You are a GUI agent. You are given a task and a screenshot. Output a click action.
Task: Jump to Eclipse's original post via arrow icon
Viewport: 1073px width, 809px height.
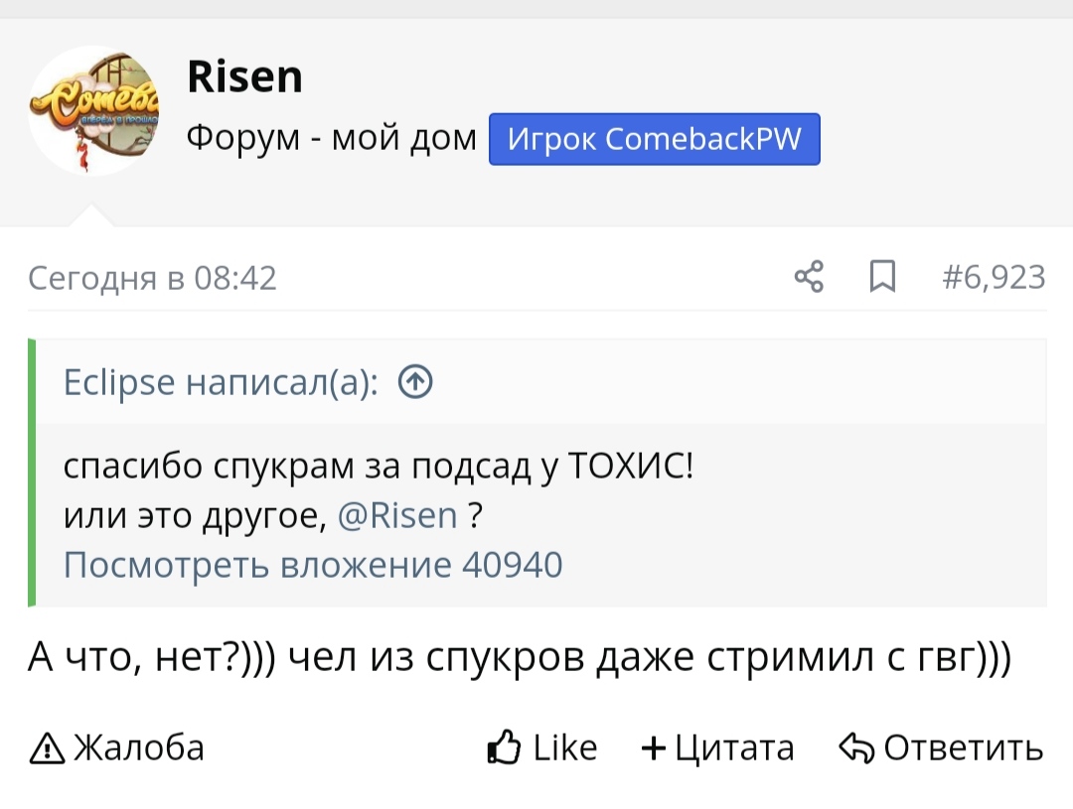[414, 381]
